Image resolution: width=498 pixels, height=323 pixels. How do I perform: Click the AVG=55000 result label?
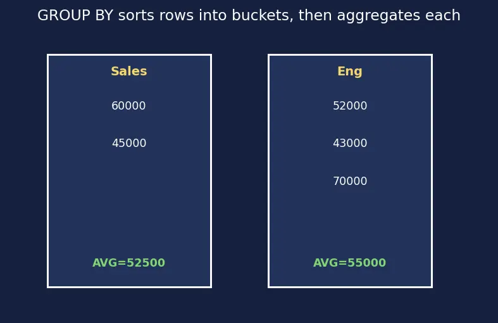pos(350,263)
